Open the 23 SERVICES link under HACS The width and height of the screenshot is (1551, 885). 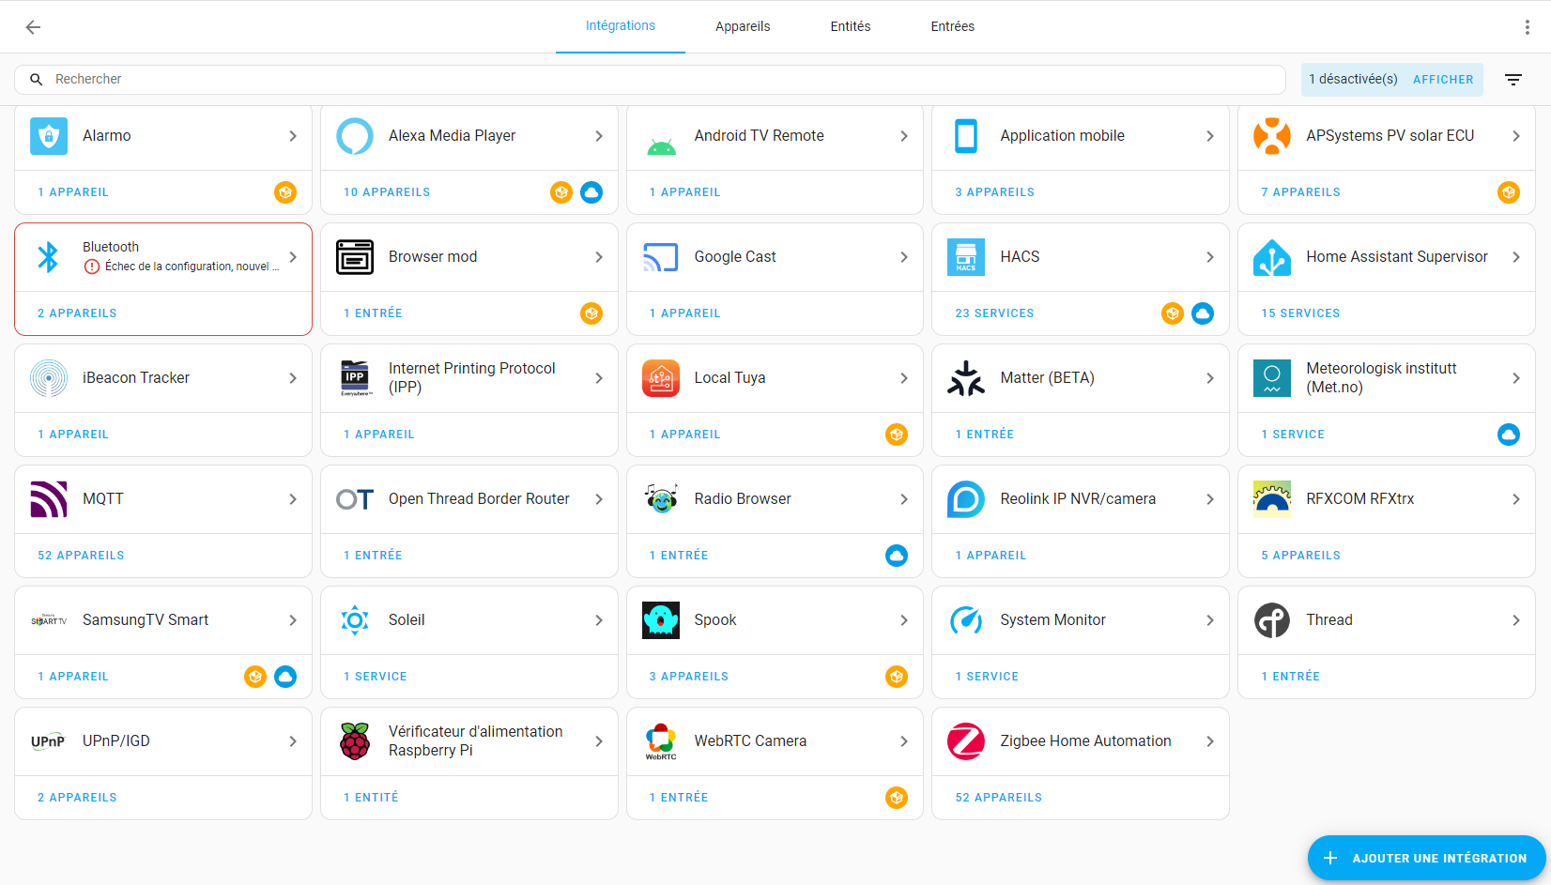995,313
